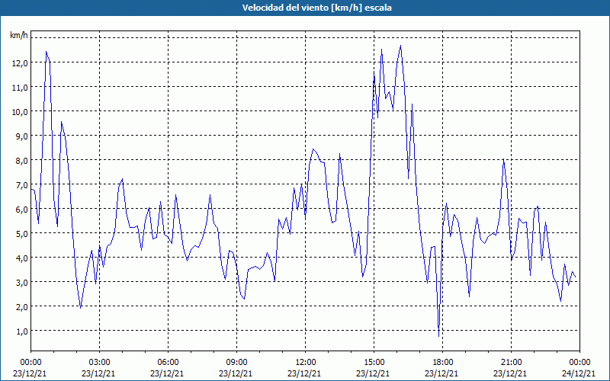Click the 03:00 time label on the x-axis
610x381 pixels.
tap(100, 363)
